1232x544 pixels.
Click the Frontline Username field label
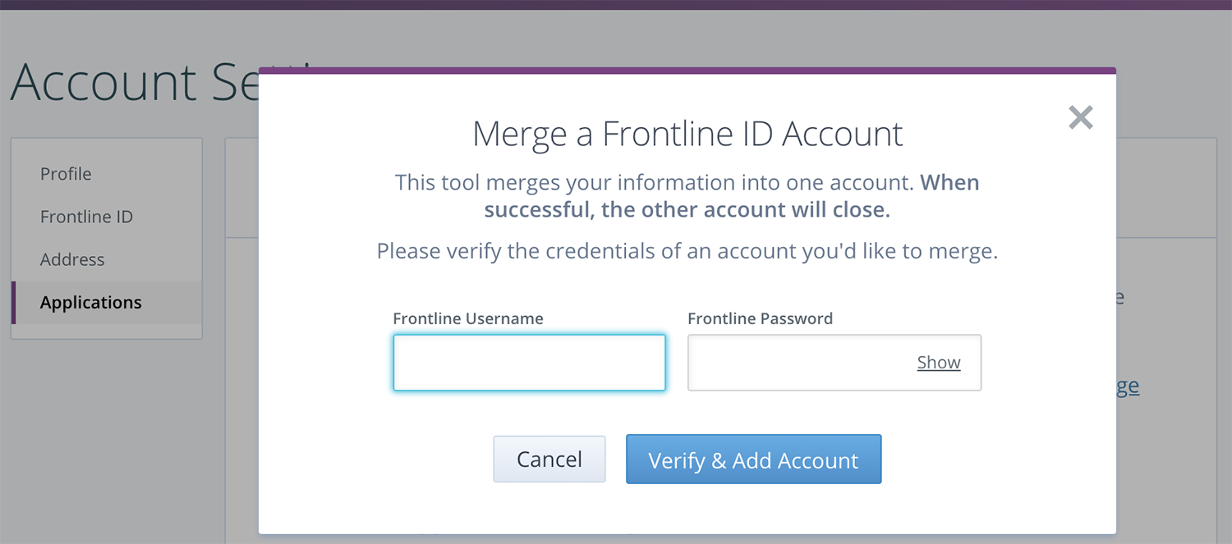pyautogui.click(x=468, y=318)
